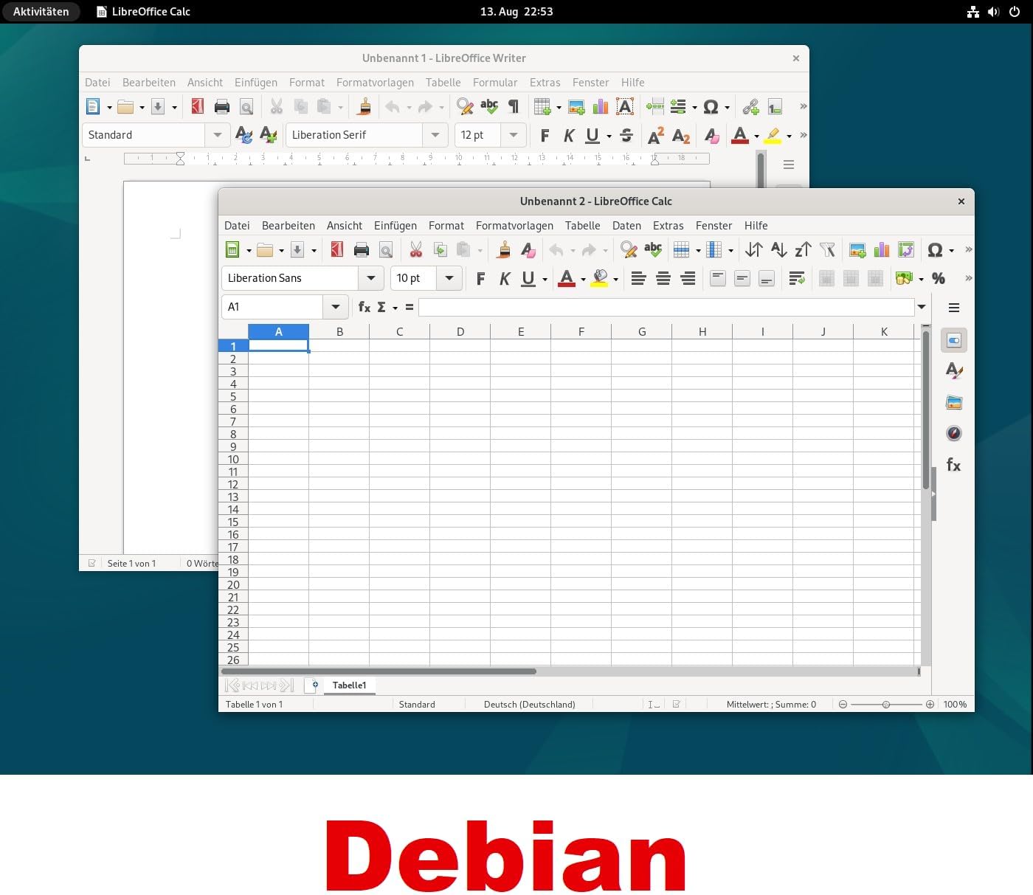1033x895 pixels.
Task: Export as PDF in Writer toolbar
Action: [198, 106]
